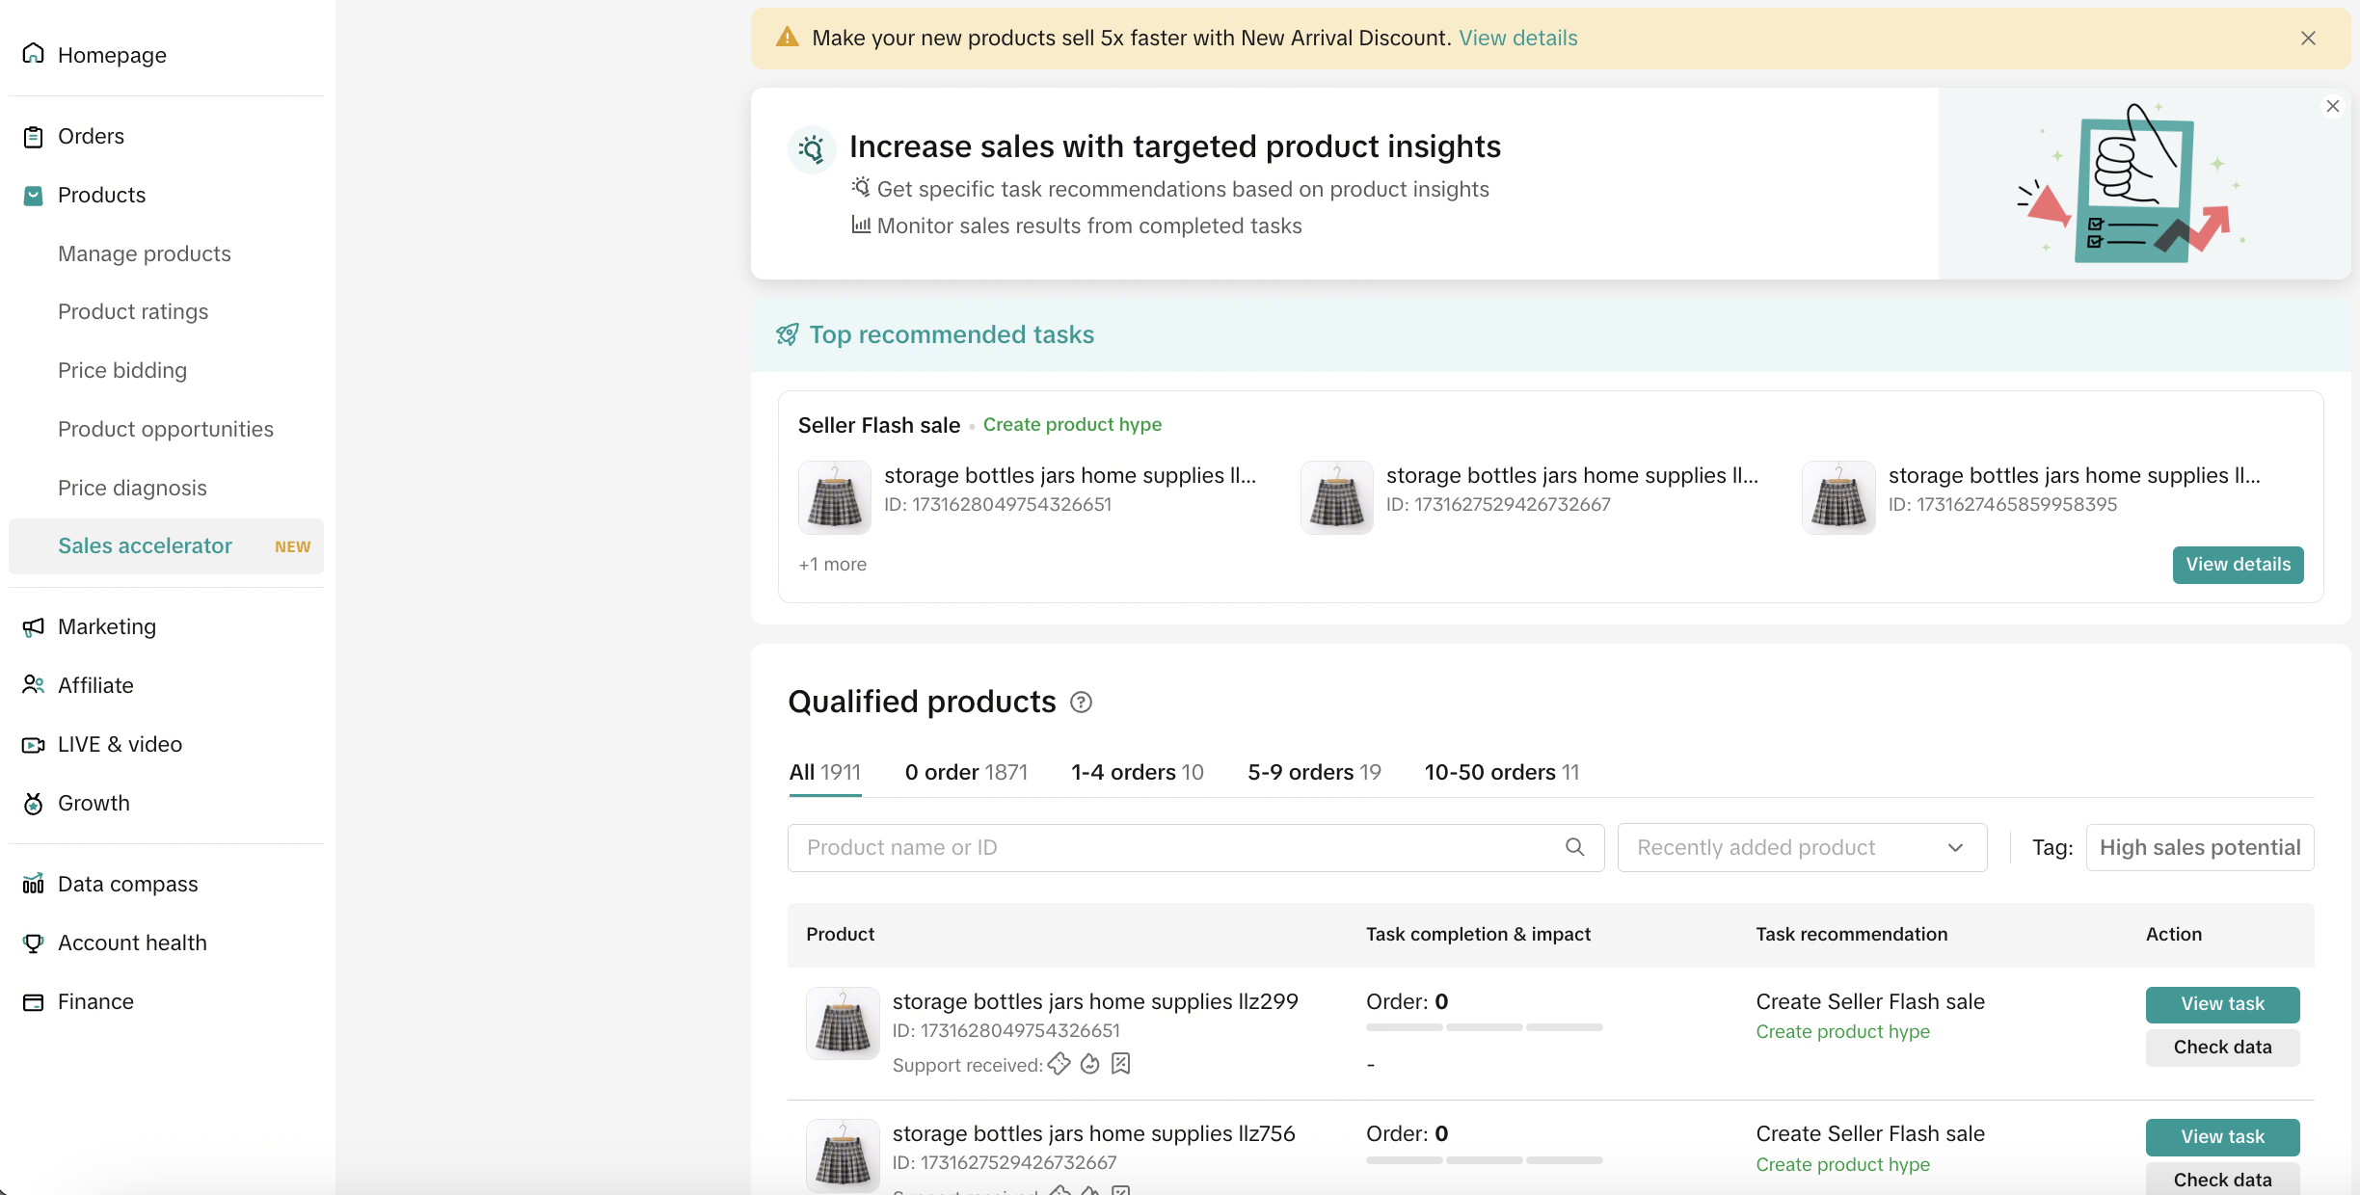
Task: Click the Account health trophy icon
Action: pos(34,943)
